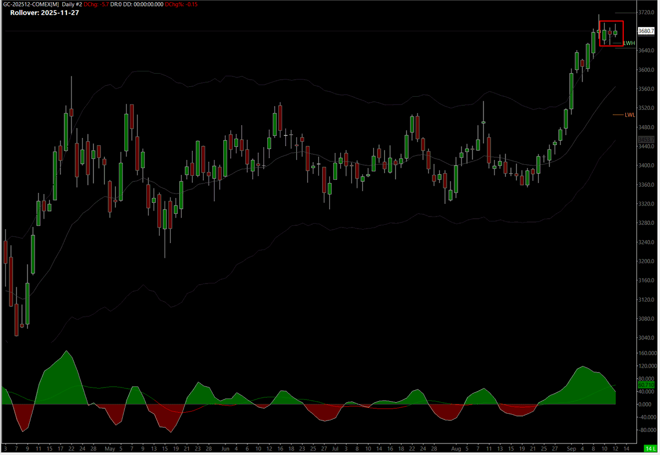
Task: Click the symbol label GC-202512-COMEX[M]
Action: (x=31, y=4)
